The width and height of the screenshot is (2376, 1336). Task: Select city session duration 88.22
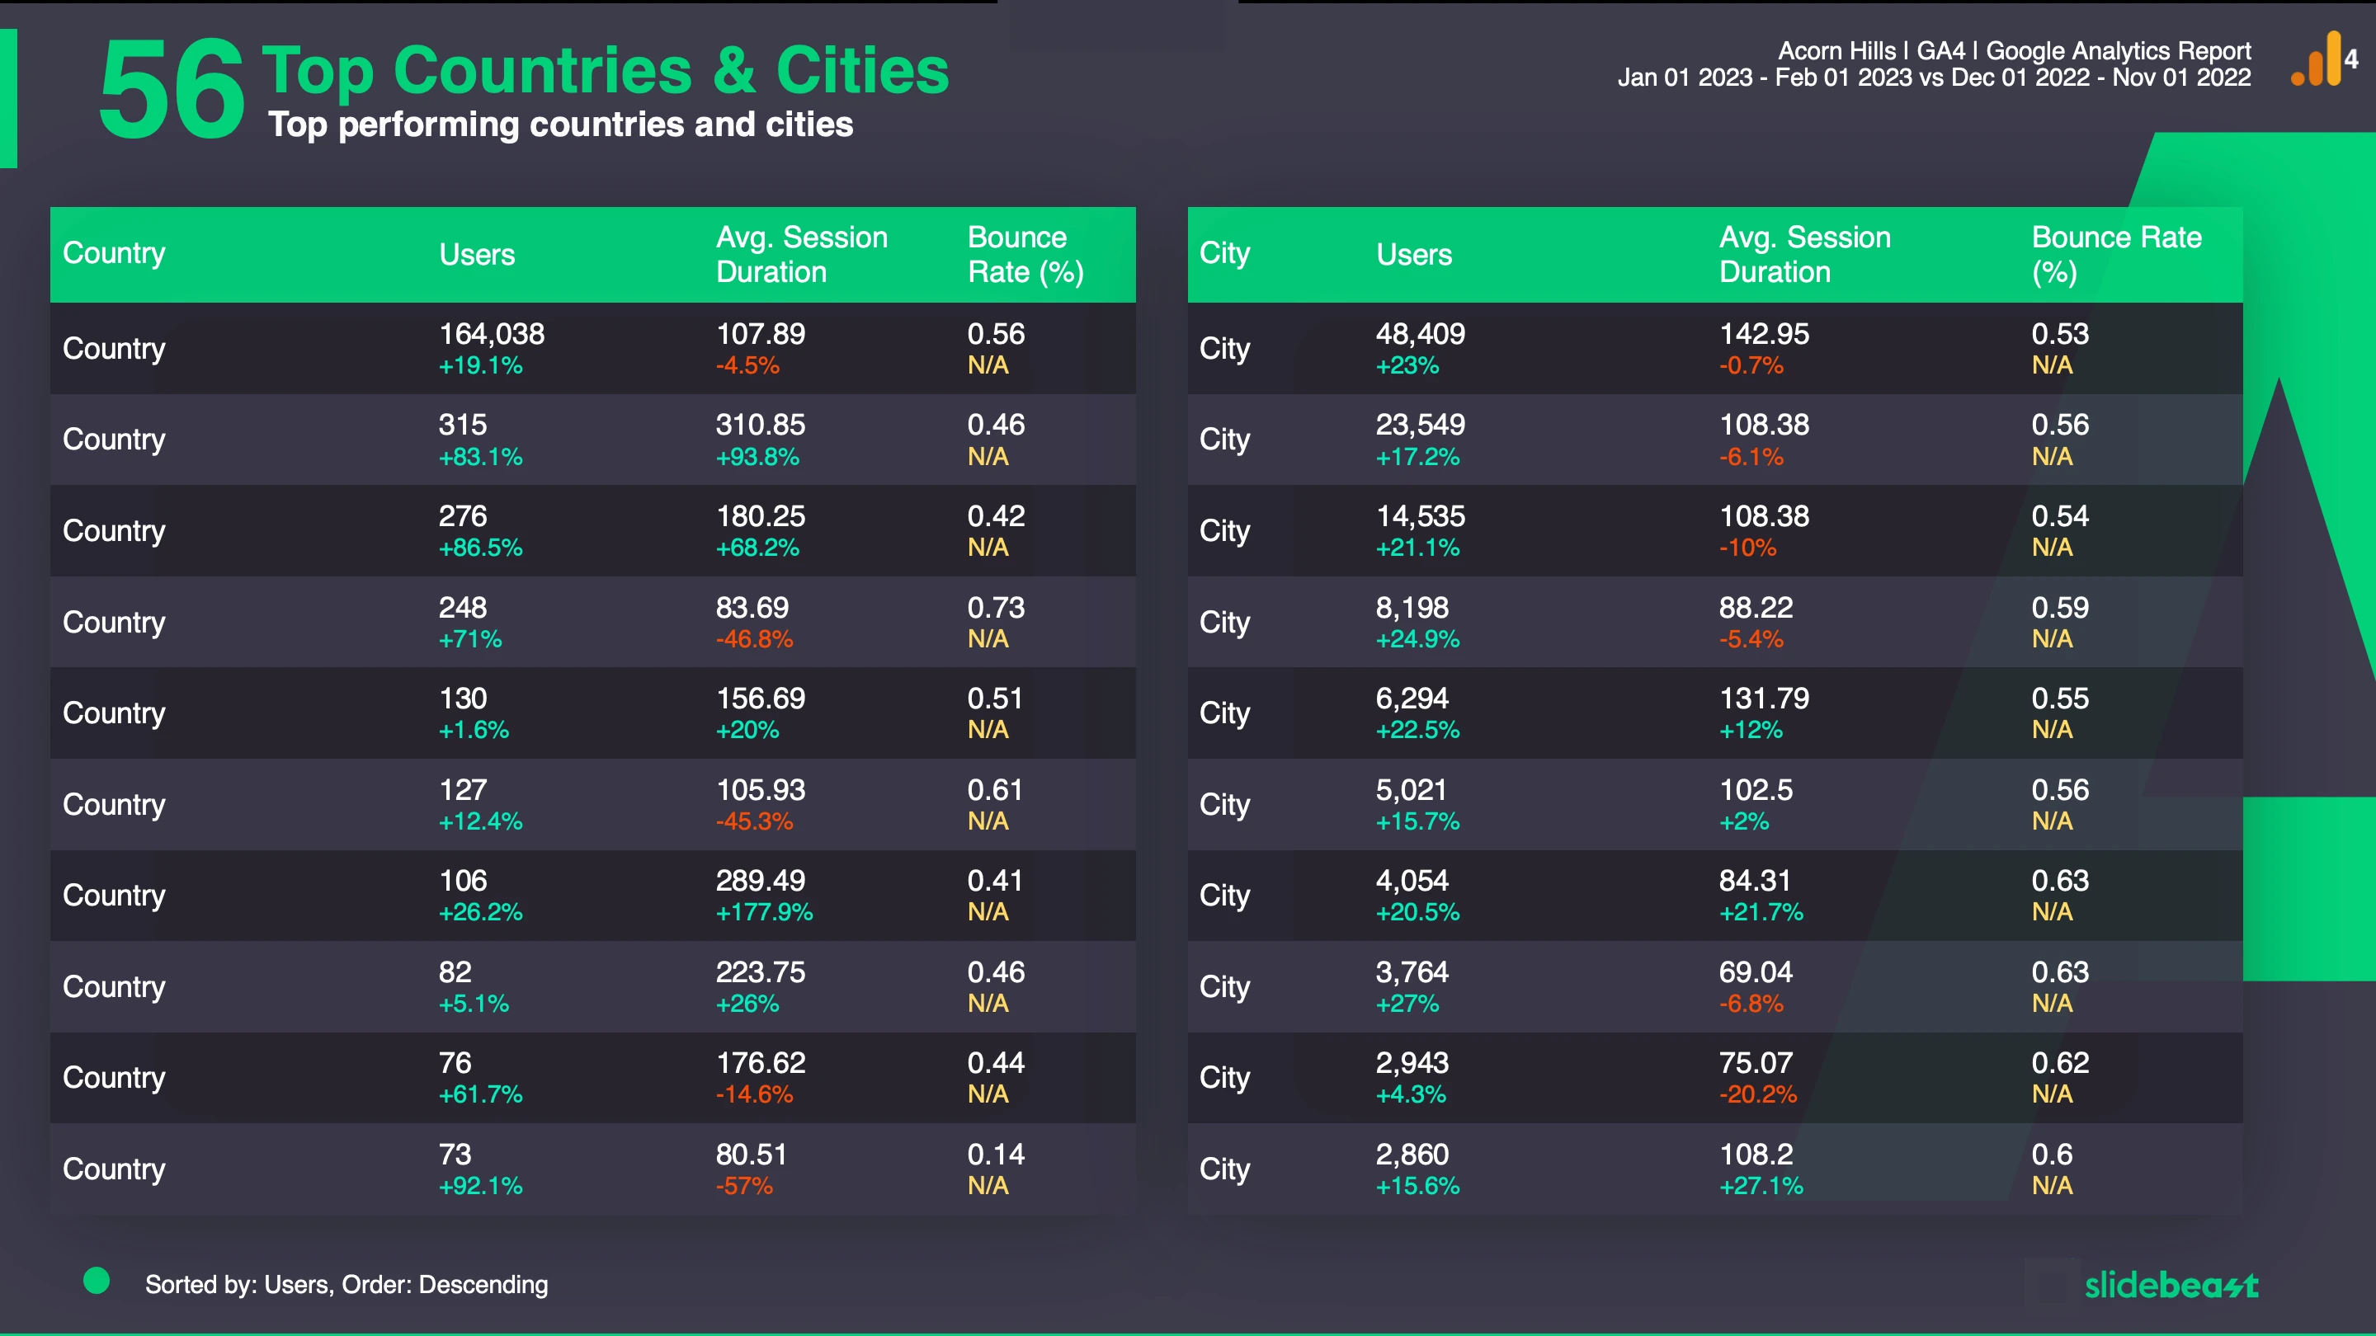click(x=1756, y=608)
